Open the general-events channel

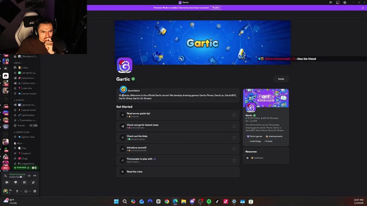[25, 105]
